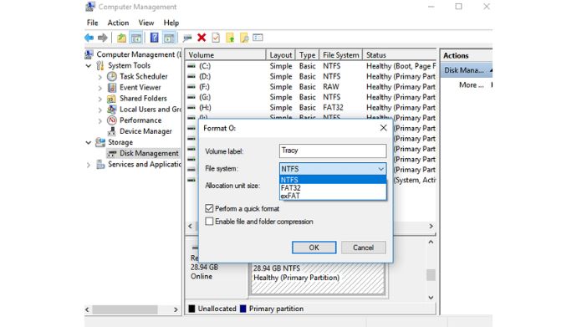Click the connect/refresh disk toolbar icon
Image resolution: width=582 pixels, height=327 pixels.
(x=187, y=38)
